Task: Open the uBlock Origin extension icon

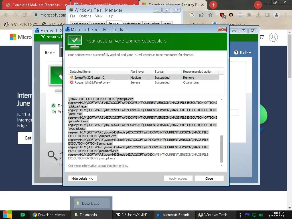Action: coord(222,15)
